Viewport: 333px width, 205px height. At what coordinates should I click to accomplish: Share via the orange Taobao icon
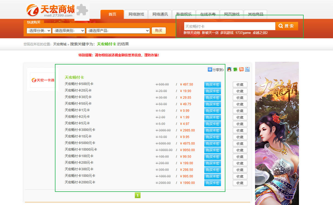coord(241,69)
